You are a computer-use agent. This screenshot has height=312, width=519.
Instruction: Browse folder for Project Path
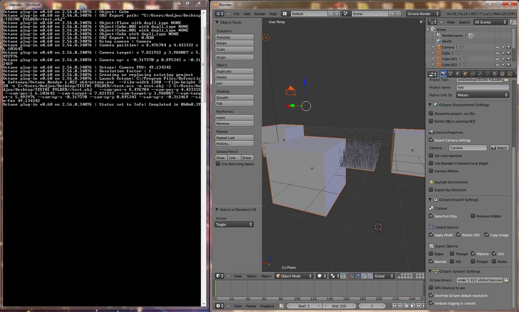point(506,80)
